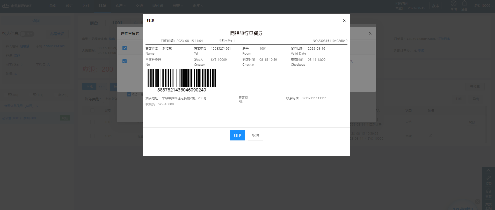The height and width of the screenshot is (210, 495).
Task: Open the 交班 shift menu item
Action: pos(139,6)
